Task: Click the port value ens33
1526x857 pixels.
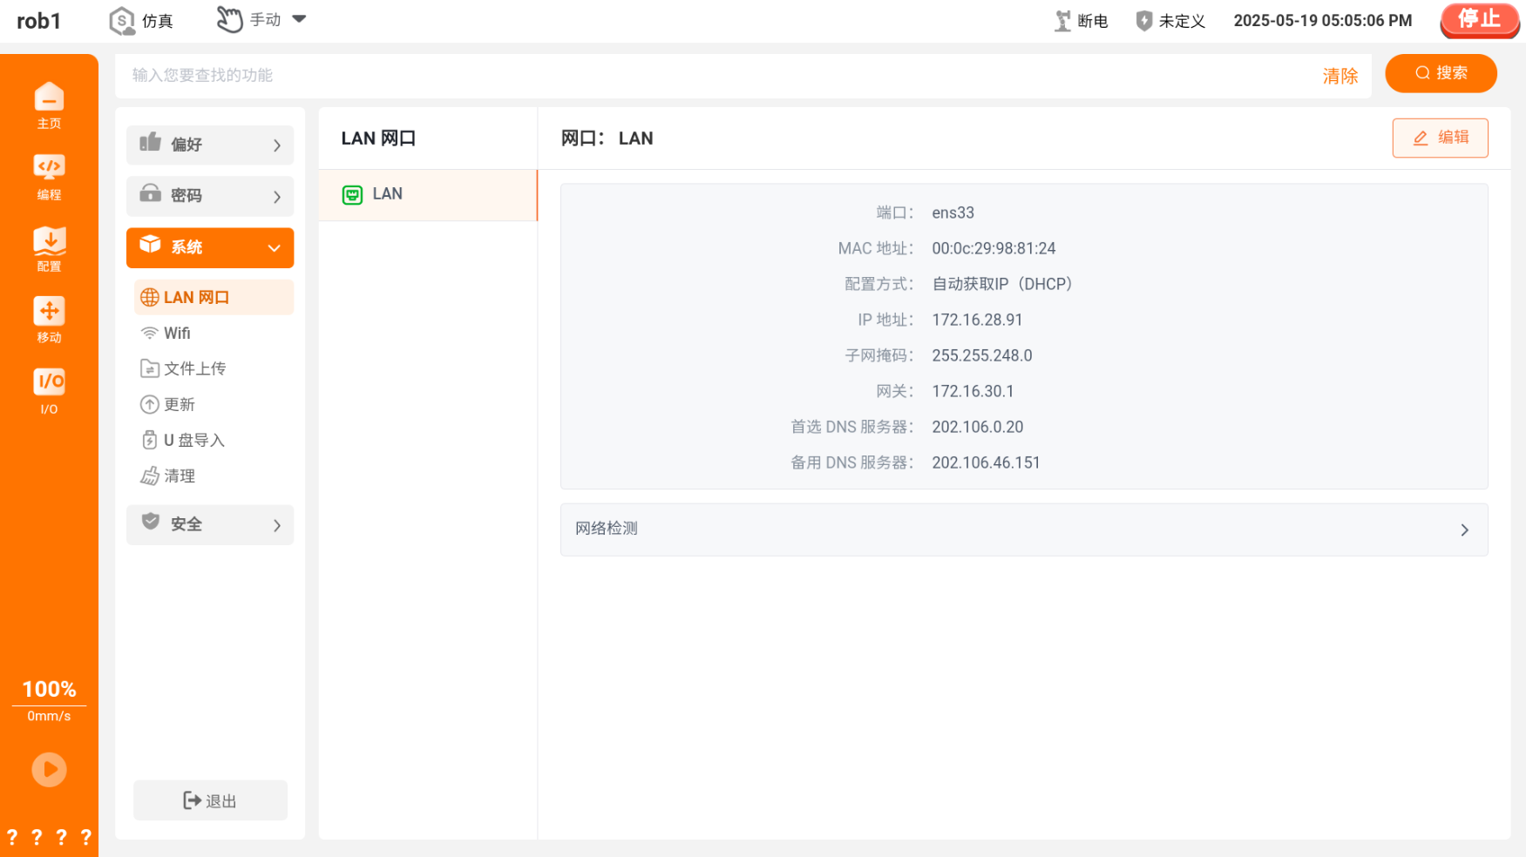Action: pyautogui.click(x=953, y=213)
